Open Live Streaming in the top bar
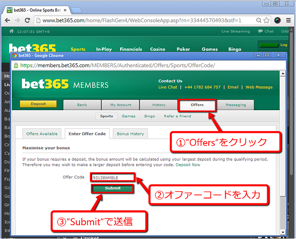The height and width of the screenshot is (239, 296). click(236, 31)
